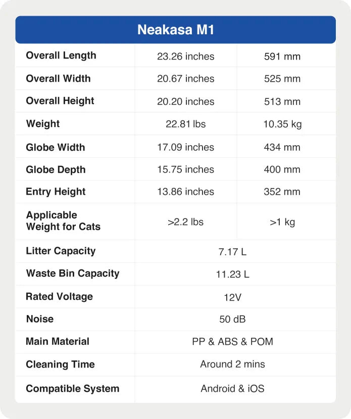Click the Overall Width label
This screenshot has height=419, width=351.
click(58, 79)
